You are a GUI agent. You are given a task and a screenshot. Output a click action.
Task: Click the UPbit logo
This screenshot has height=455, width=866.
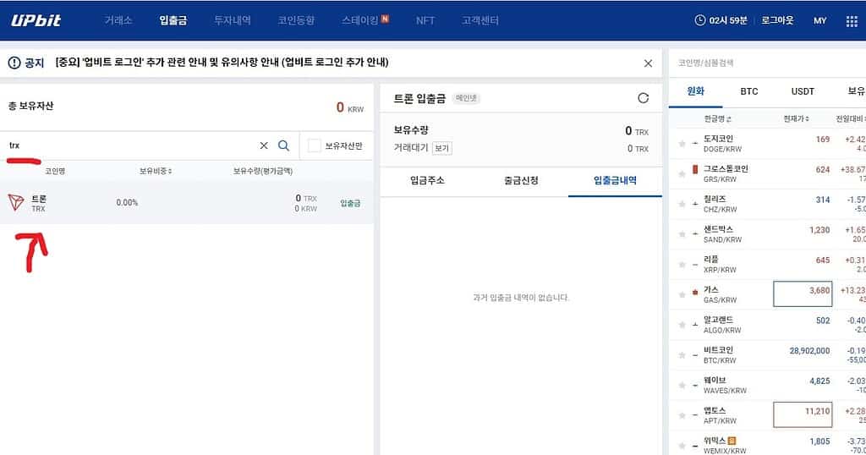click(x=36, y=20)
